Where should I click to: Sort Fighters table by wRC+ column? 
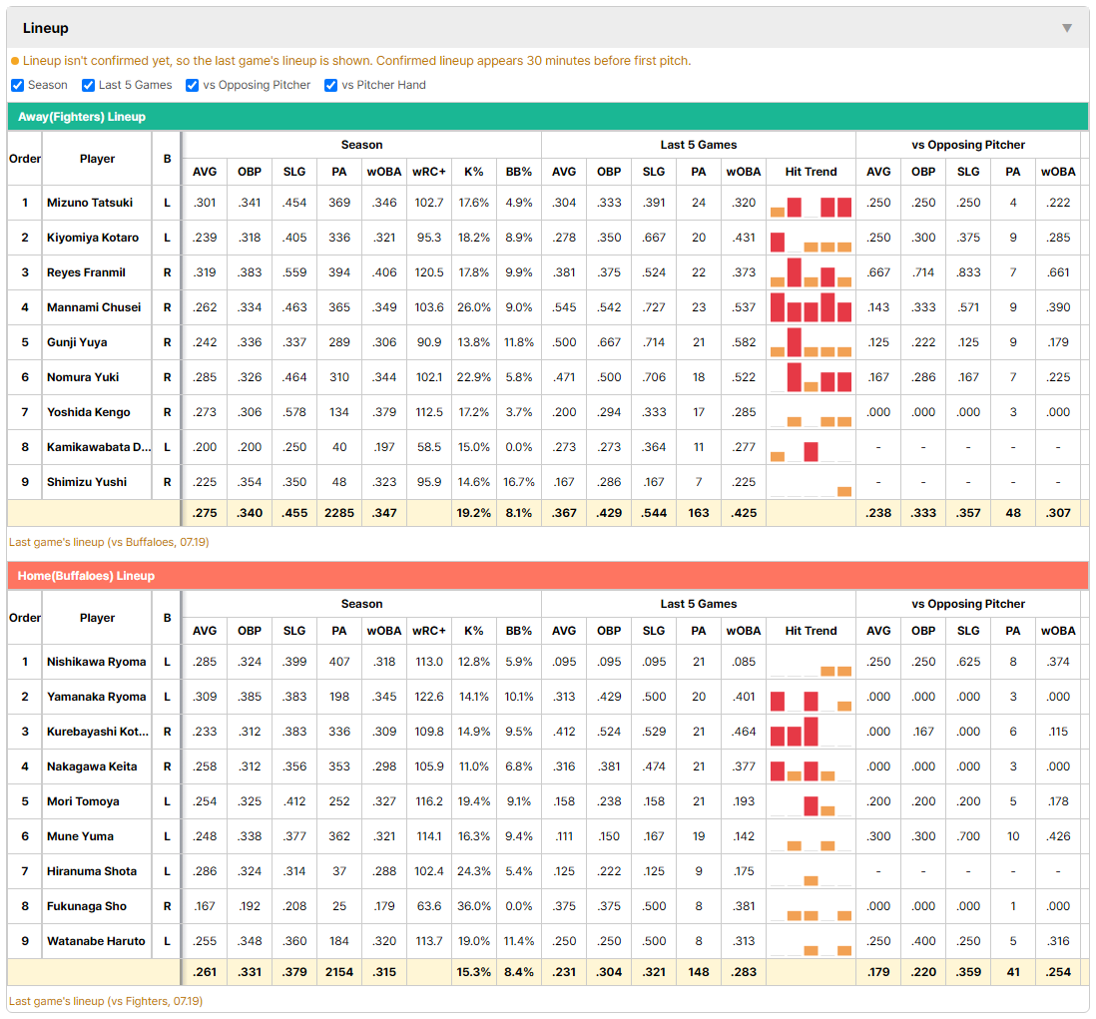(x=428, y=172)
